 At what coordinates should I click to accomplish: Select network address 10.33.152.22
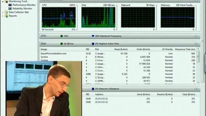tap(101, 102)
